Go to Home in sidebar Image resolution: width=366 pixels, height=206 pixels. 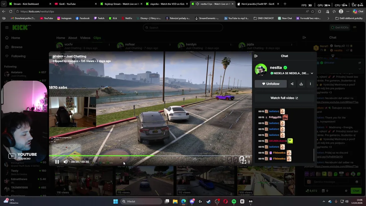(15, 38)
